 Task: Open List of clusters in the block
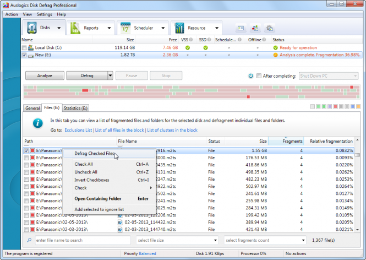[172, 130]
